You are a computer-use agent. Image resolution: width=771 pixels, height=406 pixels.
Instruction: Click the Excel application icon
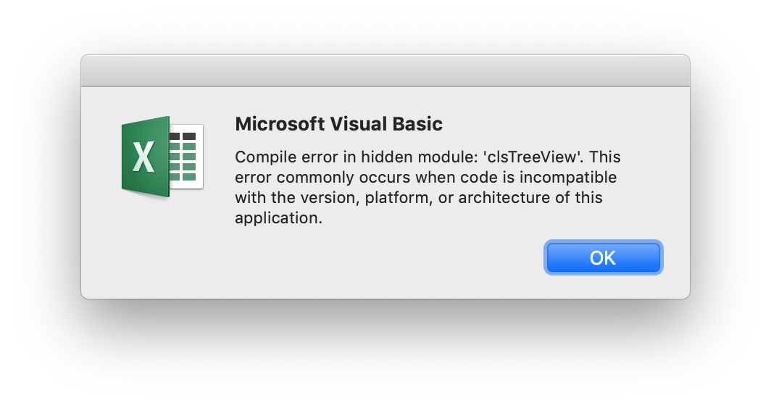[162, 157]
